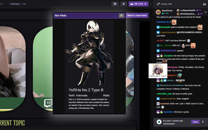The height and width of the screenshot is (130, 208).
Task: Click the heart follow icon in the top bar
Action: click(115, 4)
